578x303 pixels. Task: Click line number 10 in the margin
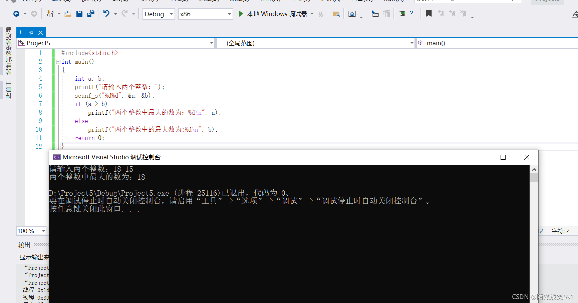39,129
